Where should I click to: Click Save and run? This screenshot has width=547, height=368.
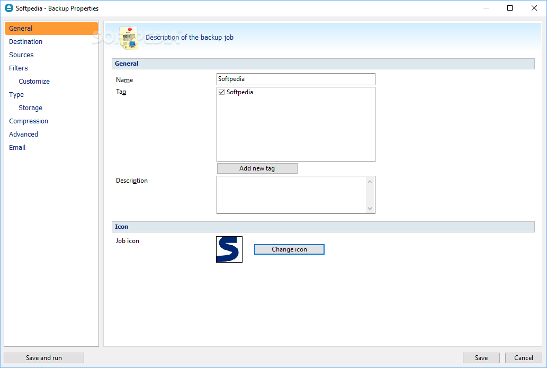pos(44,358)
